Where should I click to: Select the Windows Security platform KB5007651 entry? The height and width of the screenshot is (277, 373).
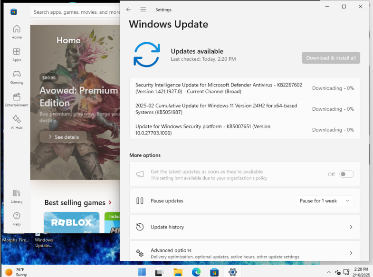click(245, 129)
